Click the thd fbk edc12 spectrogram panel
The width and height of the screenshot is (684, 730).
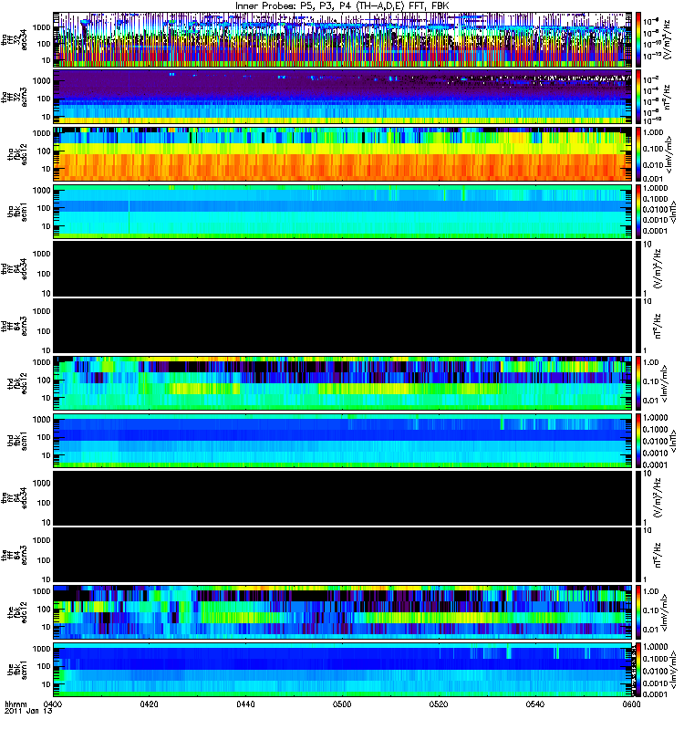343,383
